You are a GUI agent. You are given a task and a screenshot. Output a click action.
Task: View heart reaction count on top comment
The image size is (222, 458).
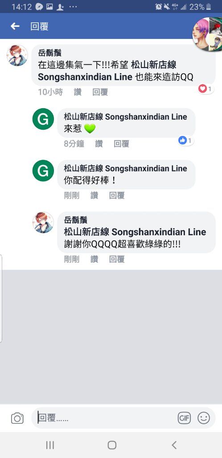click(206, 89)
